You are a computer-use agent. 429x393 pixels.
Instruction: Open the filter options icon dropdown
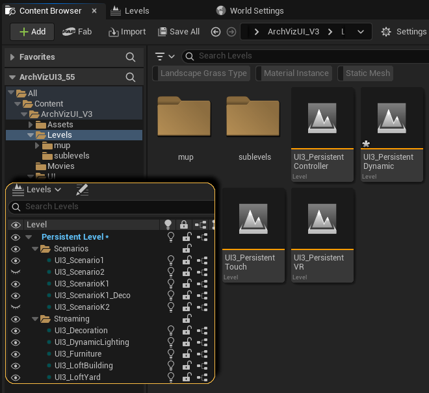coord(166,56)
